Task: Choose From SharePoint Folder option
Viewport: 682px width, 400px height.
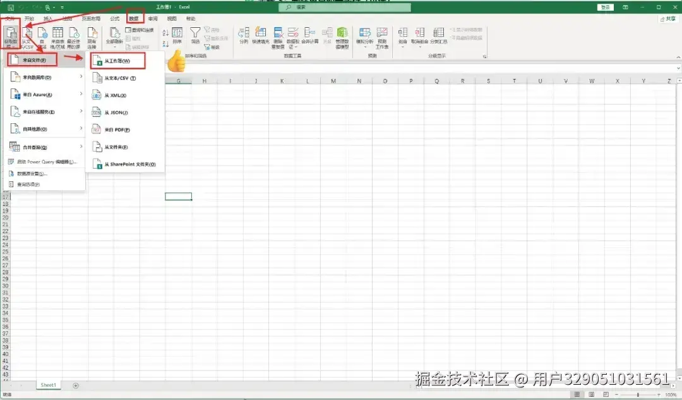Action: (x=125, y=164)
